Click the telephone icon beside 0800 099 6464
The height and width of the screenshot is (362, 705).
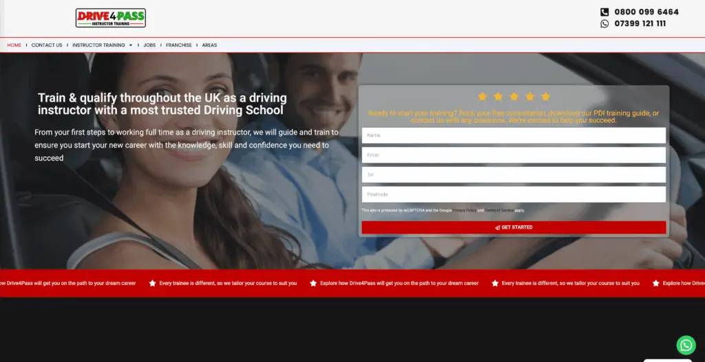[x=604, y=12]
